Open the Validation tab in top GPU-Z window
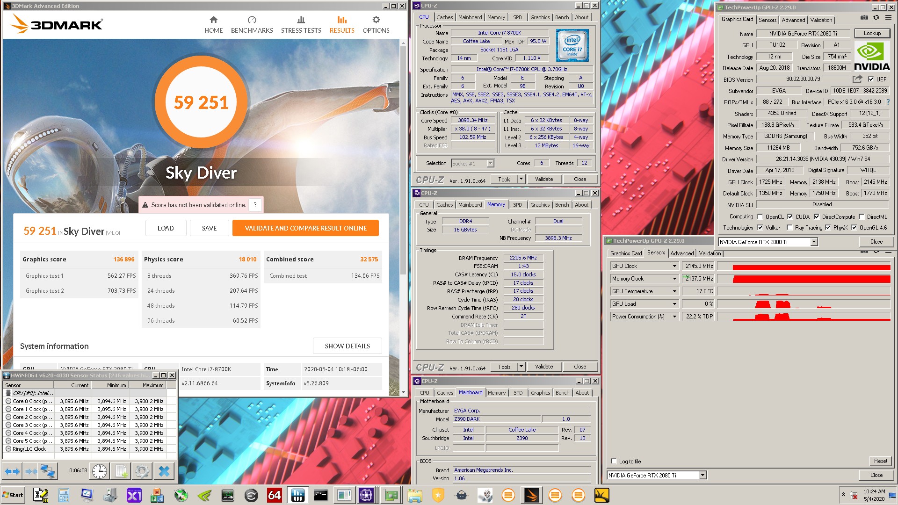The width and height of the screenshot is (898, 505). click(821, 20)
